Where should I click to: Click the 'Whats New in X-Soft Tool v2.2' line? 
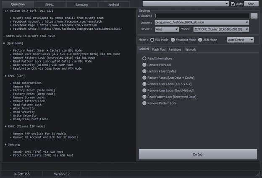tap(29, 36)
